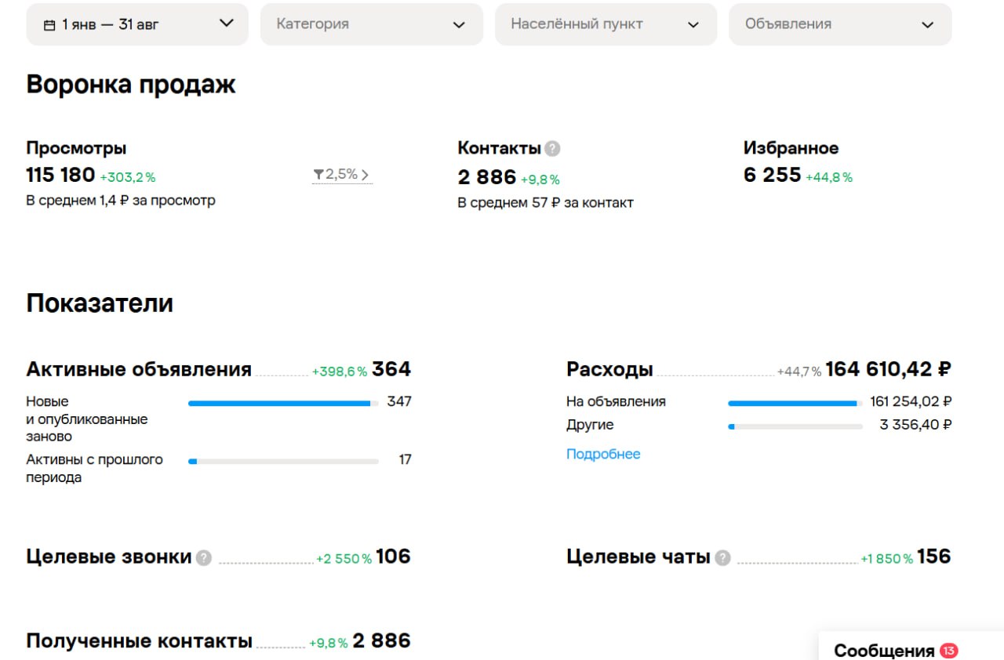The image size is (1004, 660).
Task: Click the amount 161 254,02 ₽
Action: 911,402
